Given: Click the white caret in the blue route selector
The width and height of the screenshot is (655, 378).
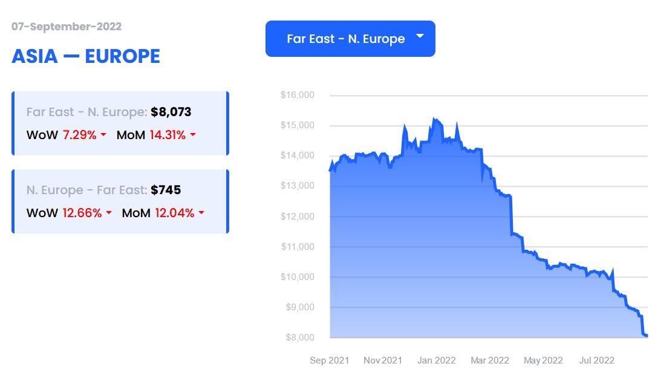Looking at the screenshot, I should tap(420, 37).
